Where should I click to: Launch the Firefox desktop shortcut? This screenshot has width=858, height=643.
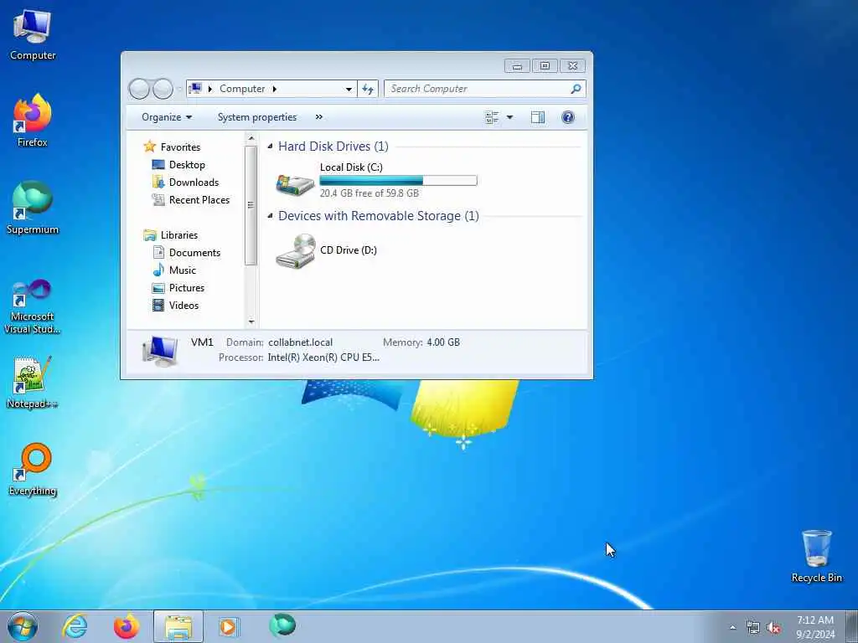pyautogui.click(x=33, y=121)
